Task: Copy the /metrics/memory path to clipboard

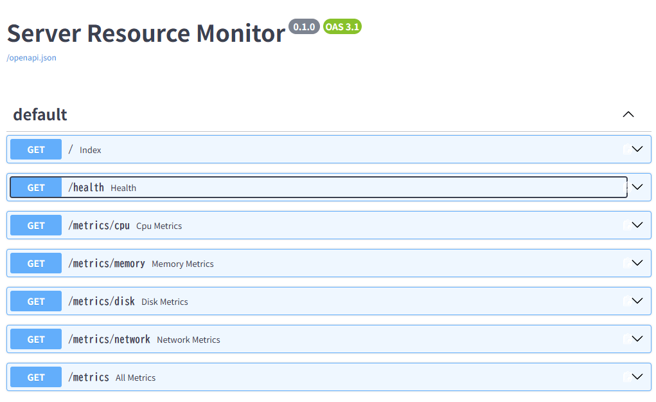Action: coord(626,264)
